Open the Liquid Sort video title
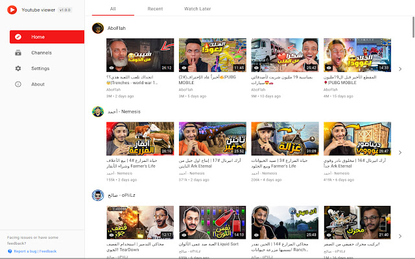415x259 pixels. click(x=209, y=244)
